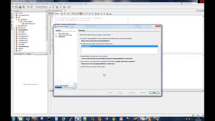Toggle Start Macro Recording red button
Image resolution: width=215 pixels, height=121 pixels.
(x=101, y=14)
